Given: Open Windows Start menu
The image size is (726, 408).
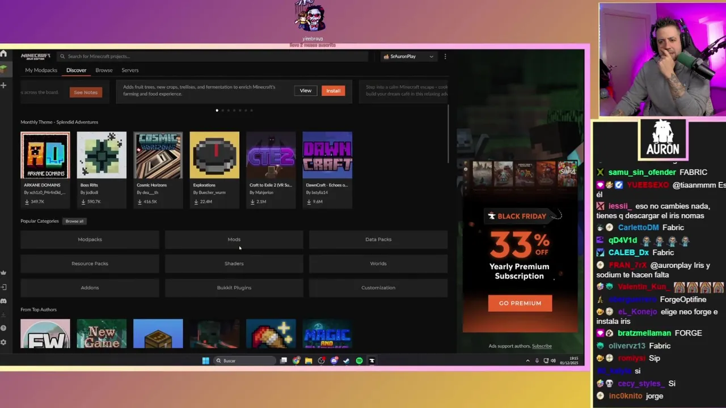Looking at the screenshot, I should click(x=205, y=360).
